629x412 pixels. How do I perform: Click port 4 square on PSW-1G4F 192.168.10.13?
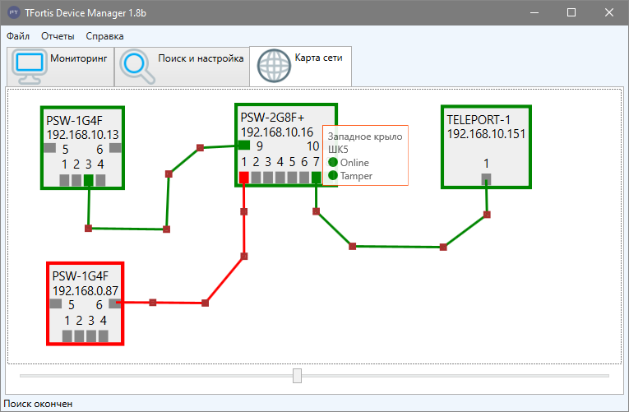point(100,180)
